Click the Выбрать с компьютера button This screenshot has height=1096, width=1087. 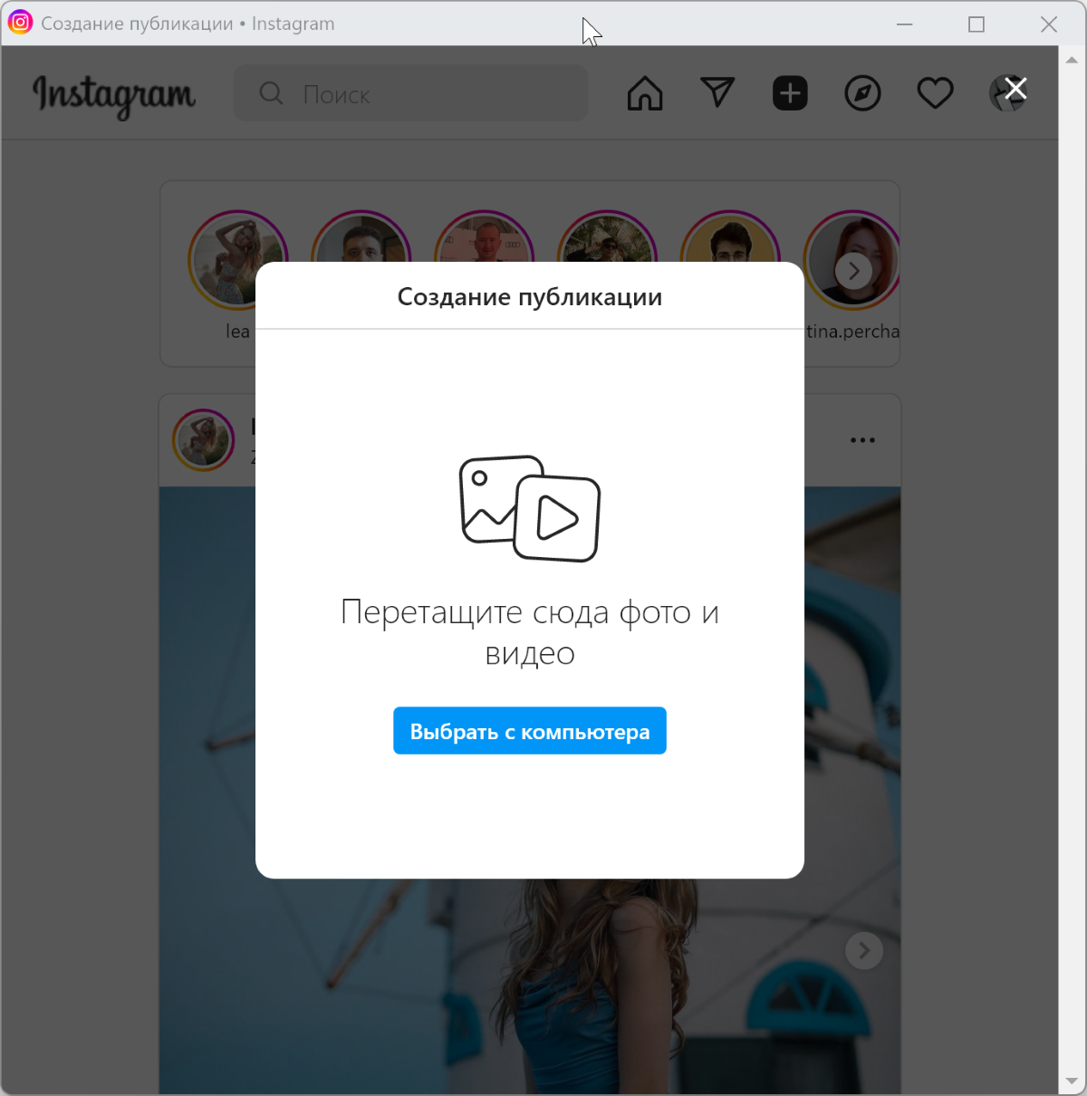pos(530,731)
